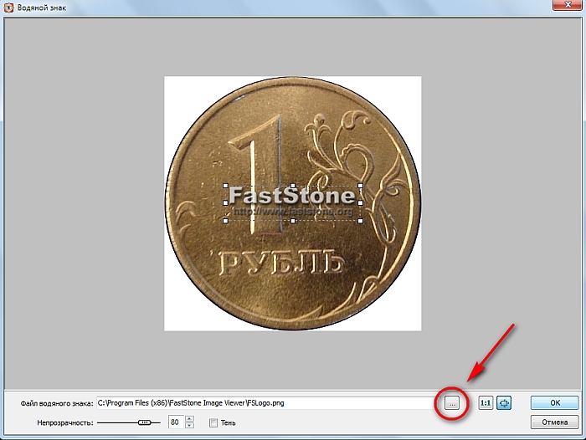Click the 1:1 actual size icon
The image size is (586, 440).
(x=486, y=403)
